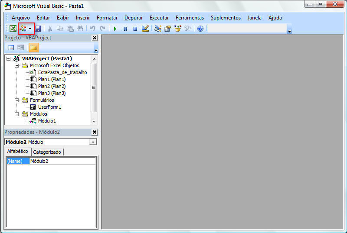Screen dimensions: 347x233
Task: Open the Ajuda menu
Action: point(275,18)
